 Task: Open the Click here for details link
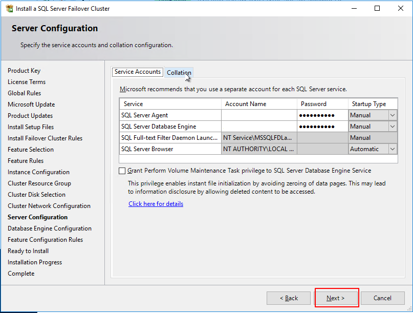156,204
